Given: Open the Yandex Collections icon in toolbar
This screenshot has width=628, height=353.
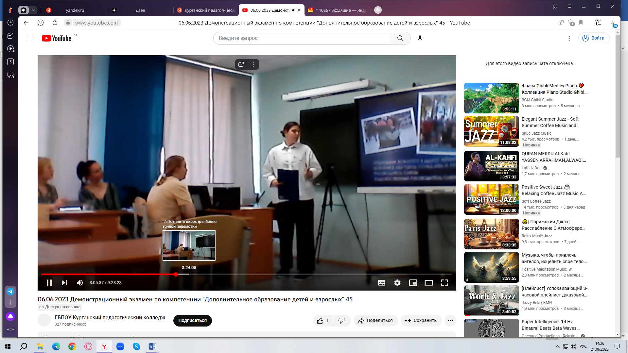Looking at the screenshot, I should coord(598,23).
